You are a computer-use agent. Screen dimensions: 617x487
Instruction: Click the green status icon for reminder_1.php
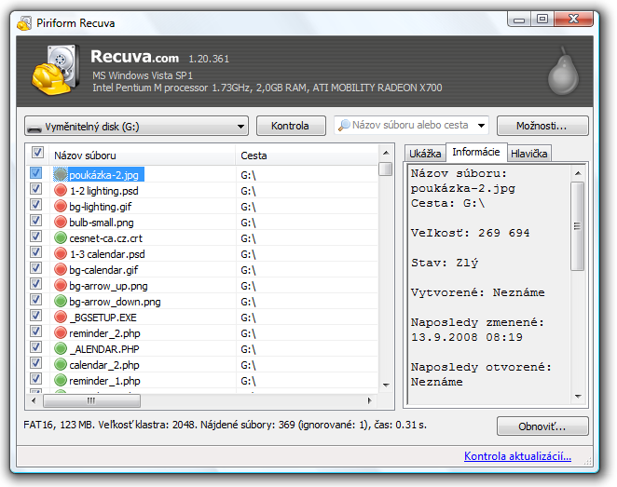coord(61,381)
